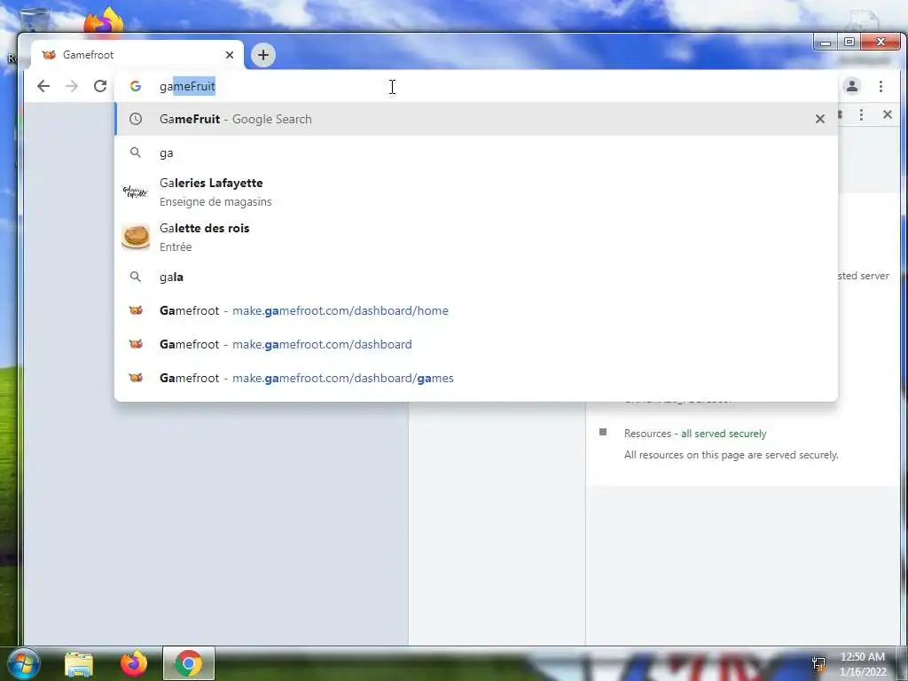Viewport: 908px width, 681px height.
Task: Open the Chrome three-dot menu
Action: tap(881, 86)
